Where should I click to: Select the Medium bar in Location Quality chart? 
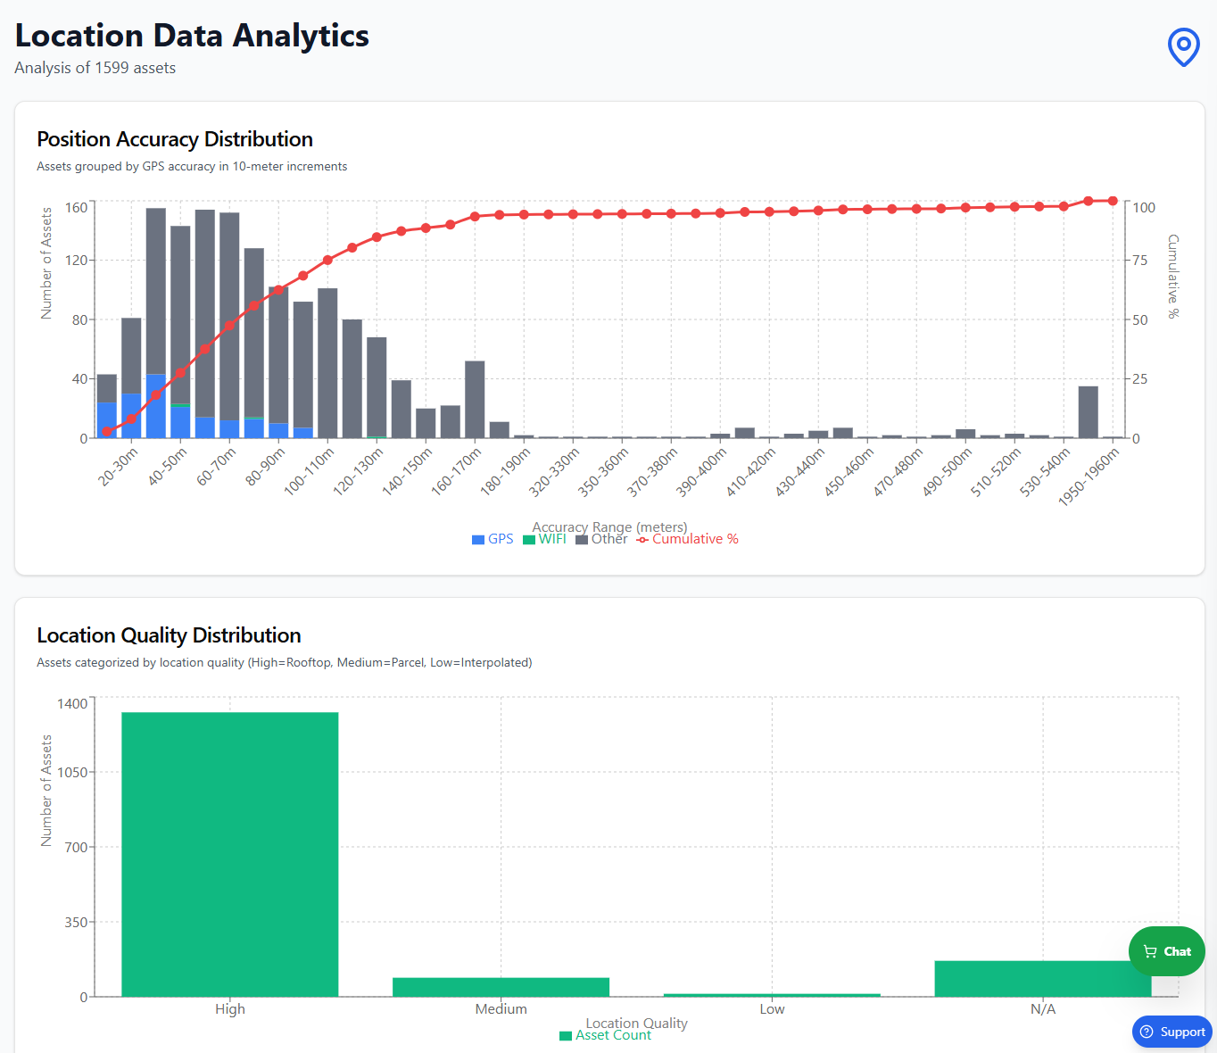point(501,986)
